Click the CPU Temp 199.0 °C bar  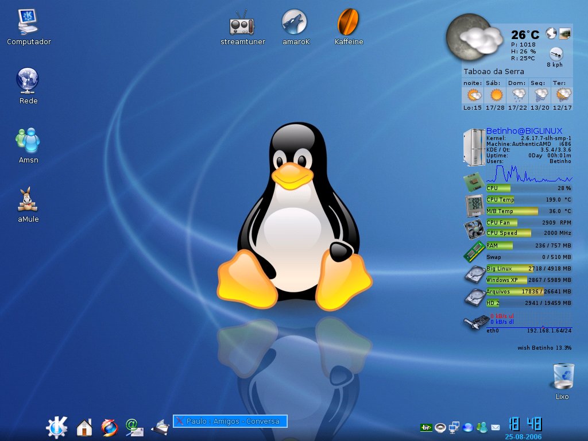pyautogui.click(x=529, y=199)
